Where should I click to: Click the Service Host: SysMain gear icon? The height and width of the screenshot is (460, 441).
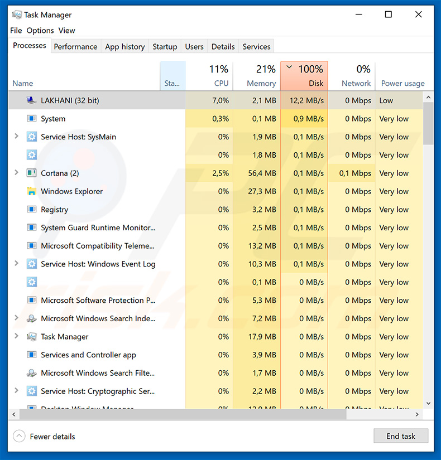(31, 137)
